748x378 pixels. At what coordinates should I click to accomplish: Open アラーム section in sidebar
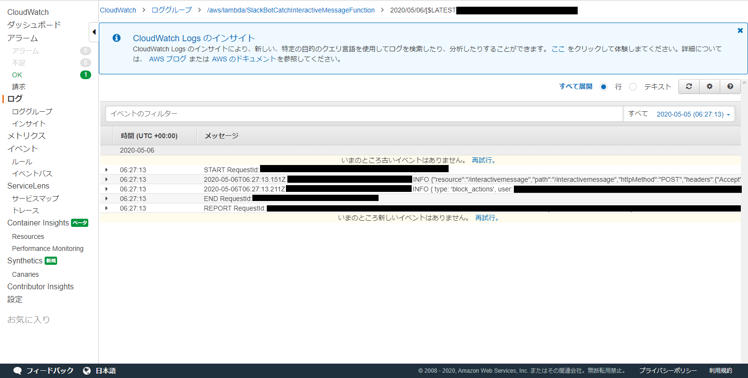point(23,38)
